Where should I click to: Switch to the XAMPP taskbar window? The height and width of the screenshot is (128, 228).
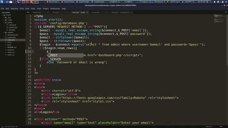click(x=189, y=2)
